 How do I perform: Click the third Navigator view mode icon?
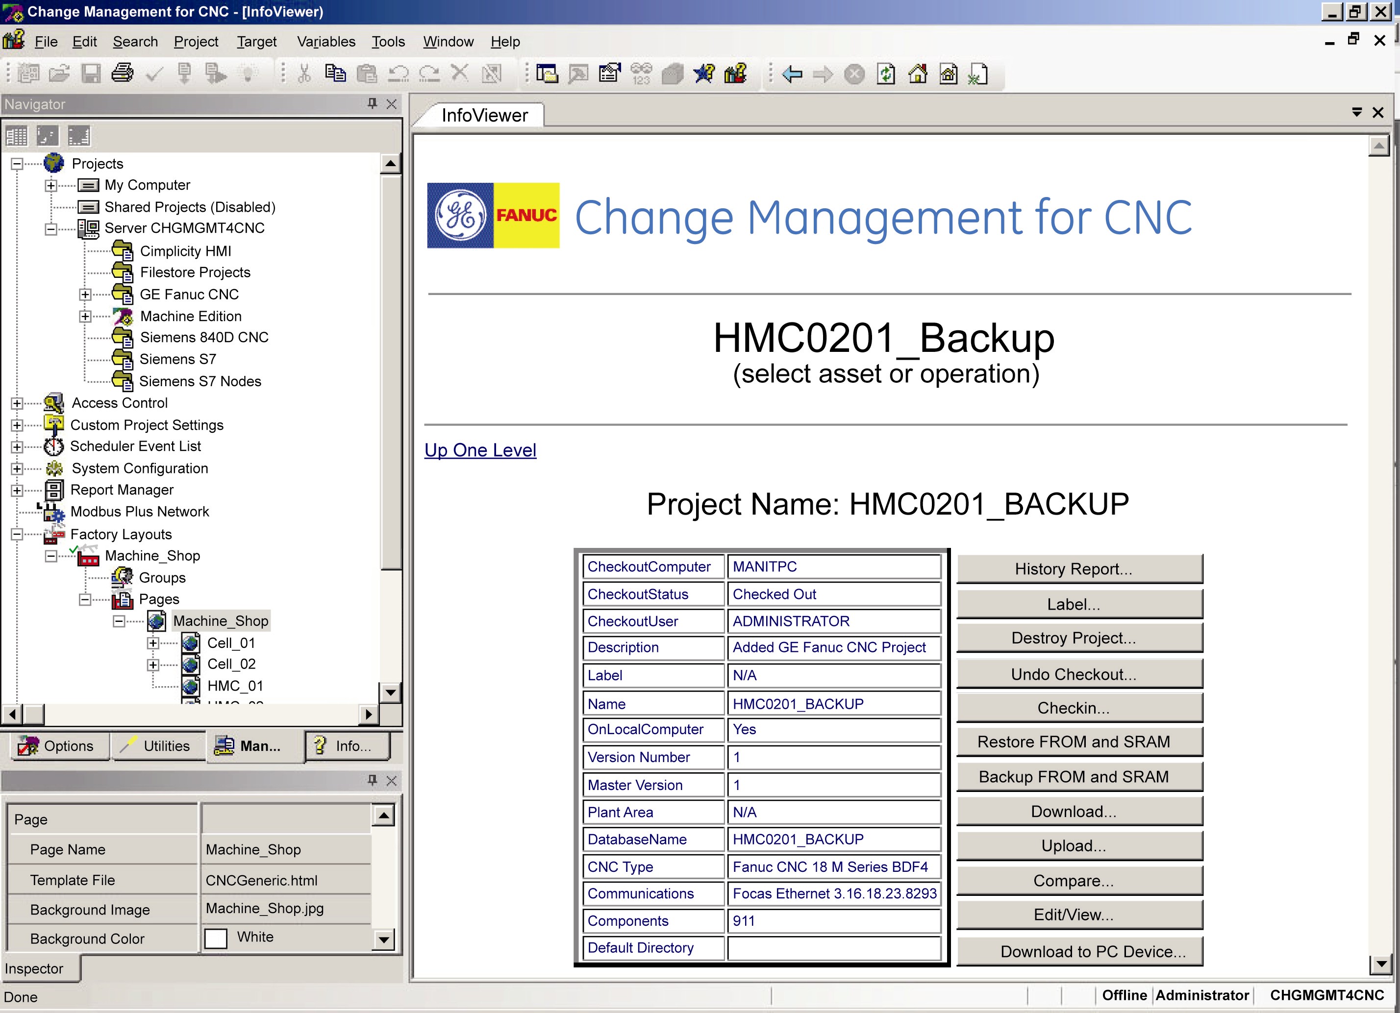[79, 136]
